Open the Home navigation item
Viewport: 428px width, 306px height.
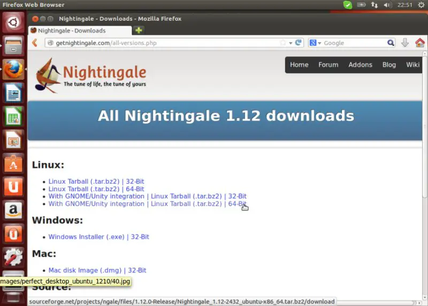pos(299,65)
